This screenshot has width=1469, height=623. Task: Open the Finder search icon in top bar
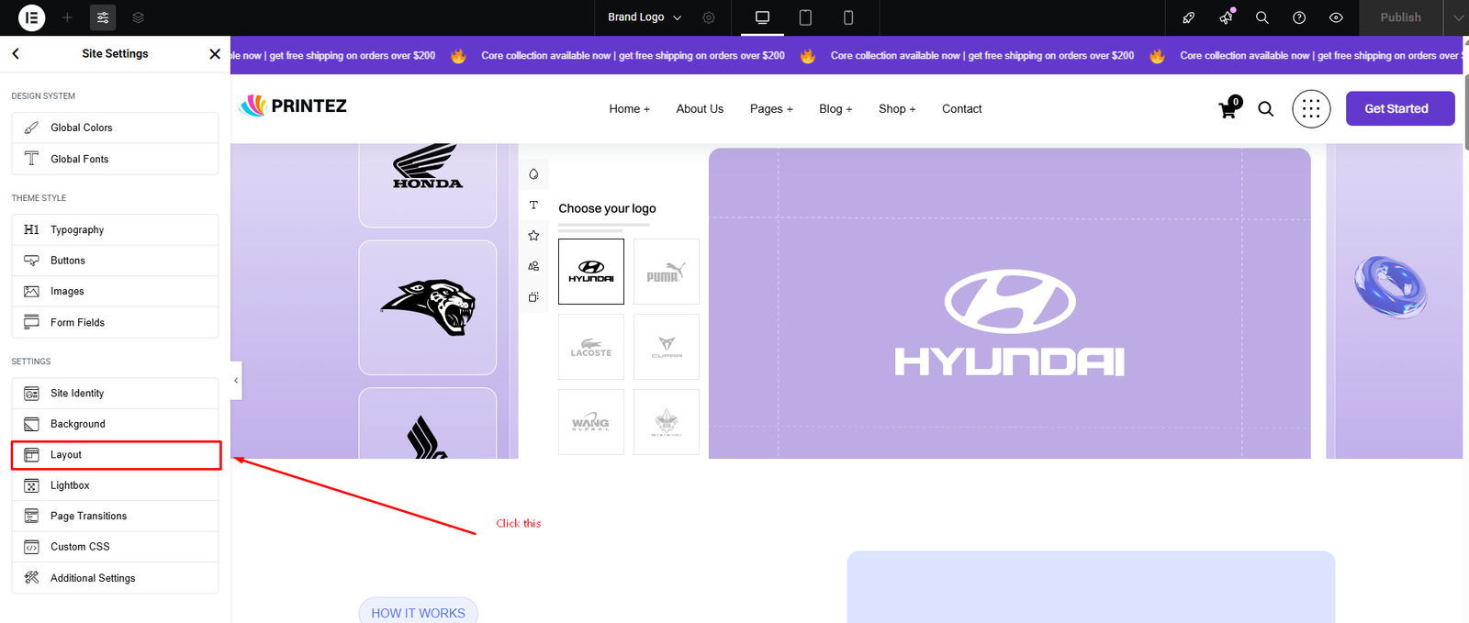[x=1262, y=17]
